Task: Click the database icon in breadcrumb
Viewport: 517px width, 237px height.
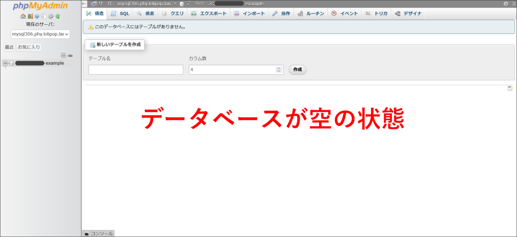Action: point(182,4)
